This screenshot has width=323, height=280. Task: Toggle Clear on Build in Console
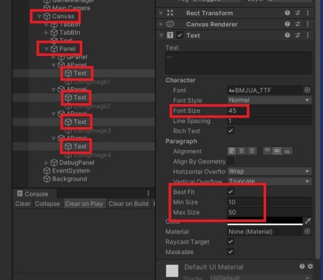[x=129, y=204]
